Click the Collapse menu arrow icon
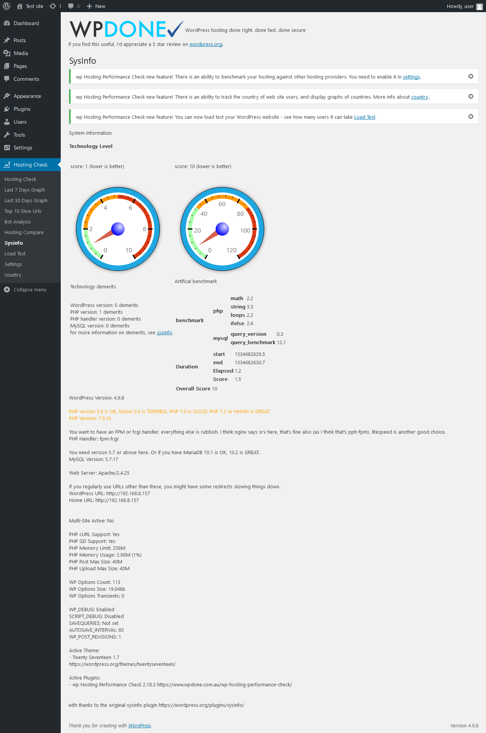Screen dimensions: 486x733 coord(7,289)
